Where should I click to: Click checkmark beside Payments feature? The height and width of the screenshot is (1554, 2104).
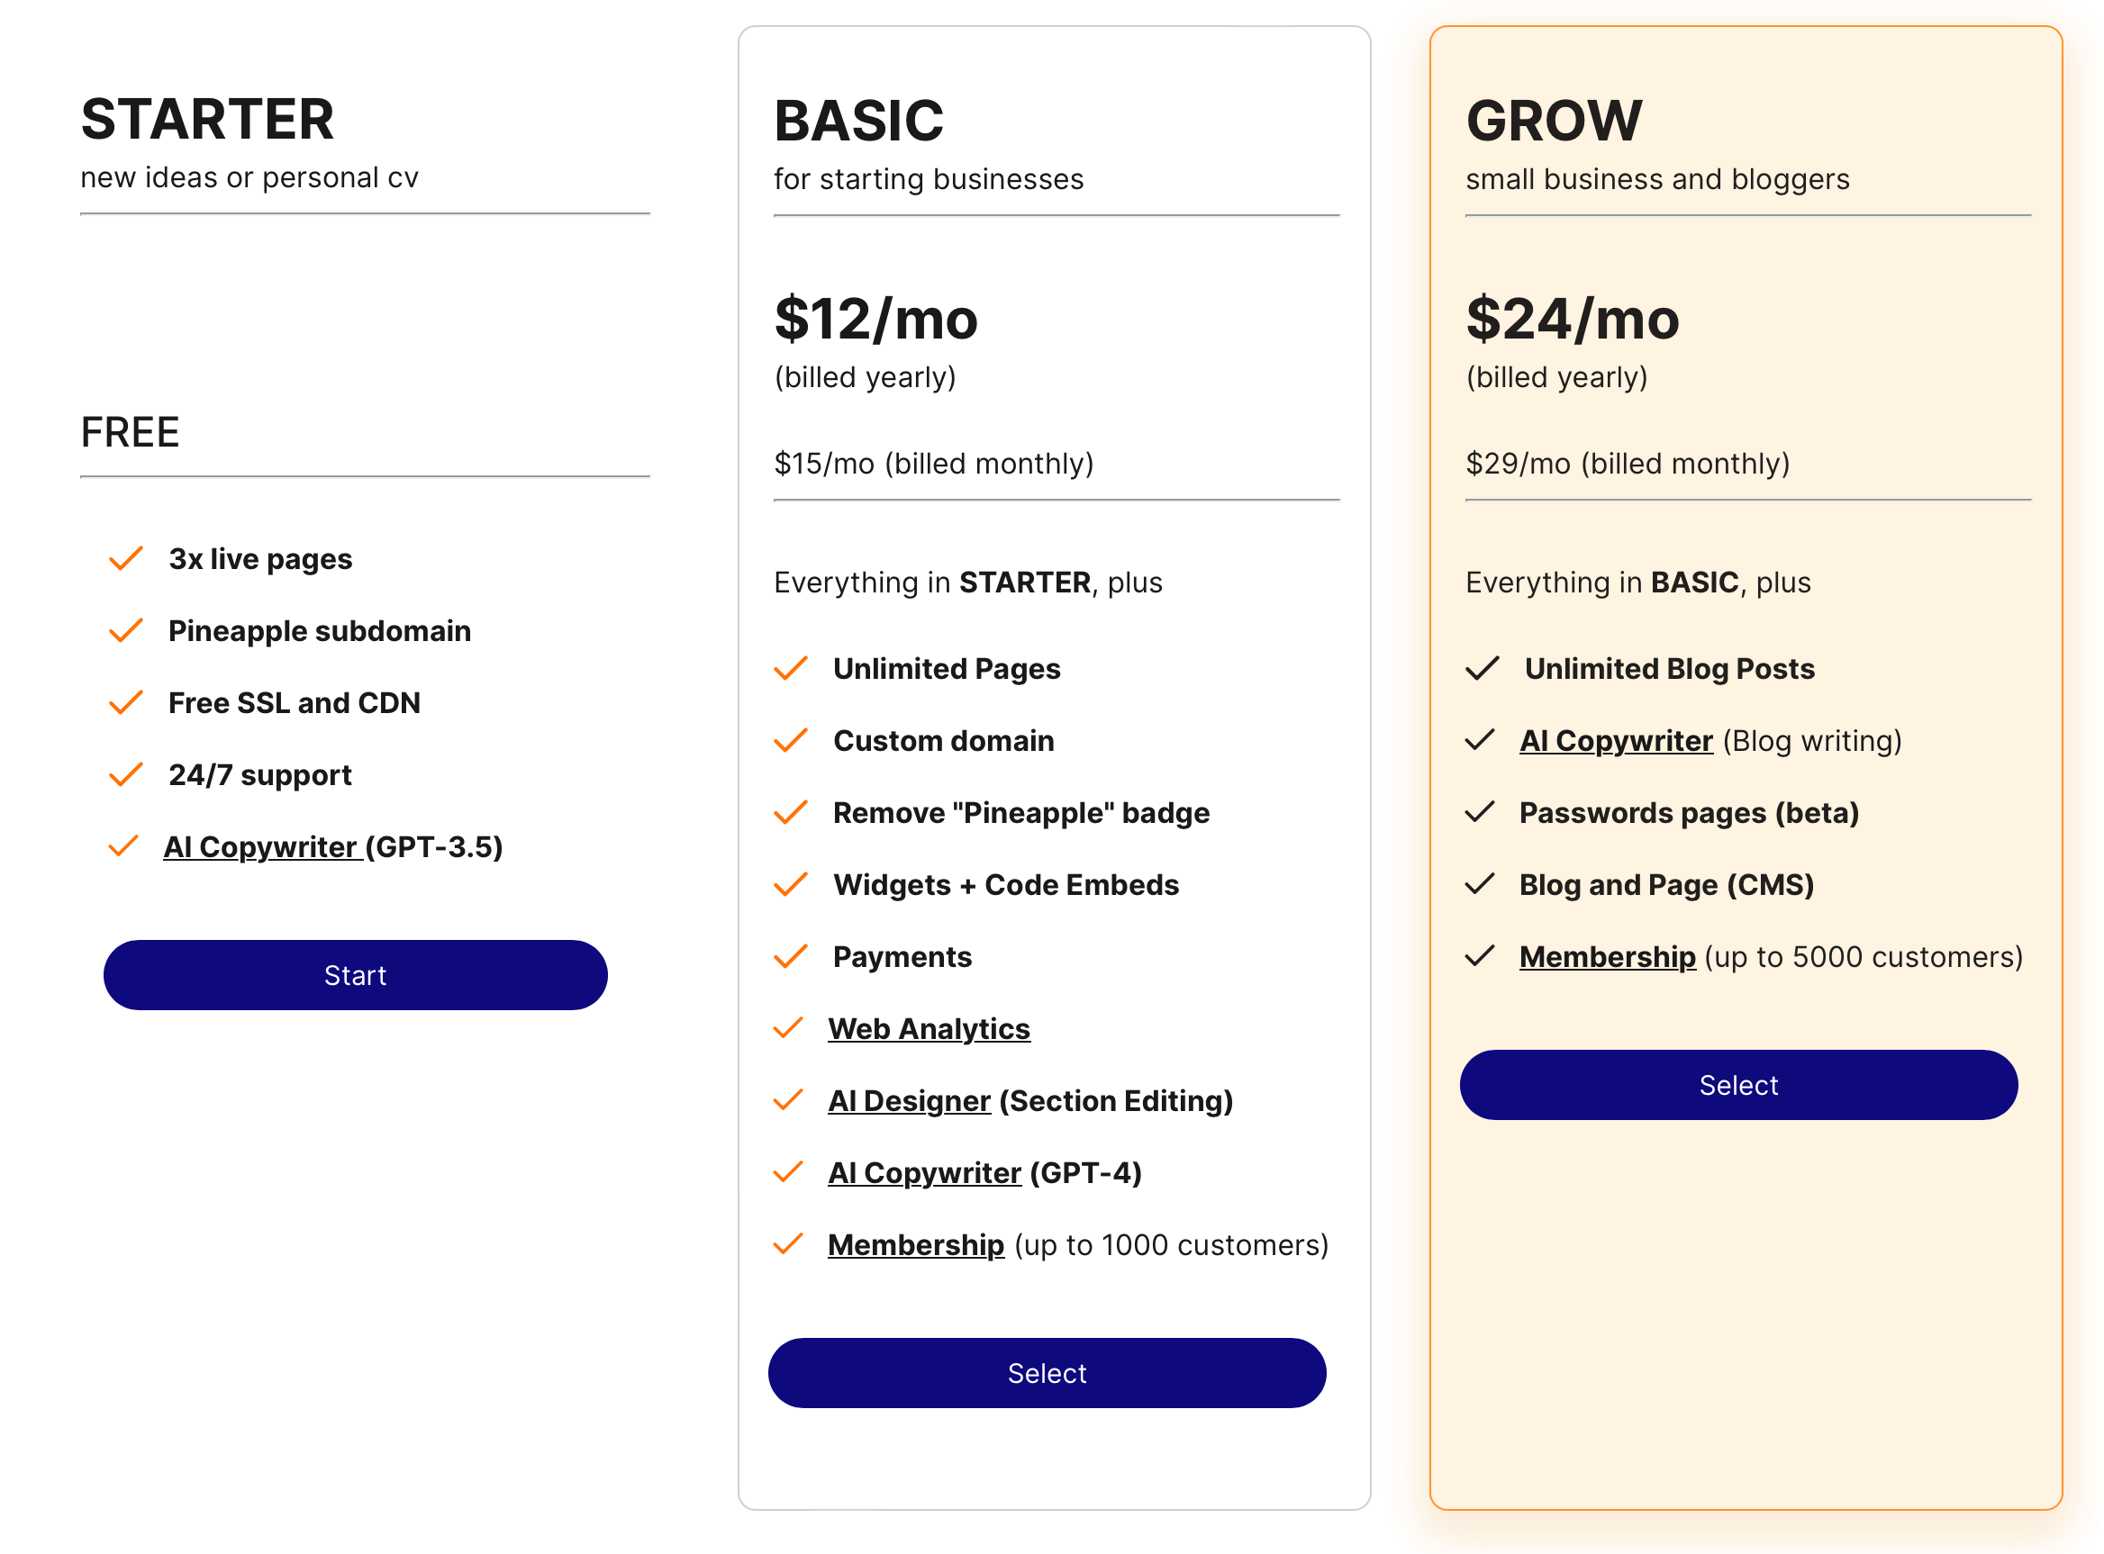point(791,957)
